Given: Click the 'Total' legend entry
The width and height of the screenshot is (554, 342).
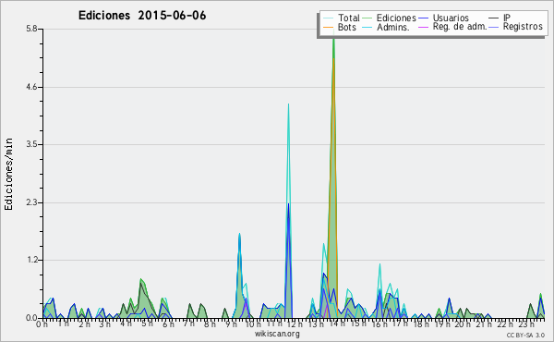Looking at the screenshot, I should [349, 18].
